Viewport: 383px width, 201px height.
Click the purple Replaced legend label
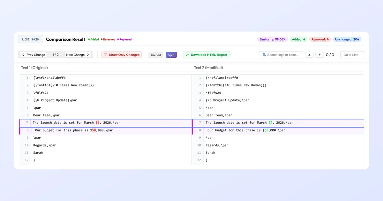[x=124, y=40]
